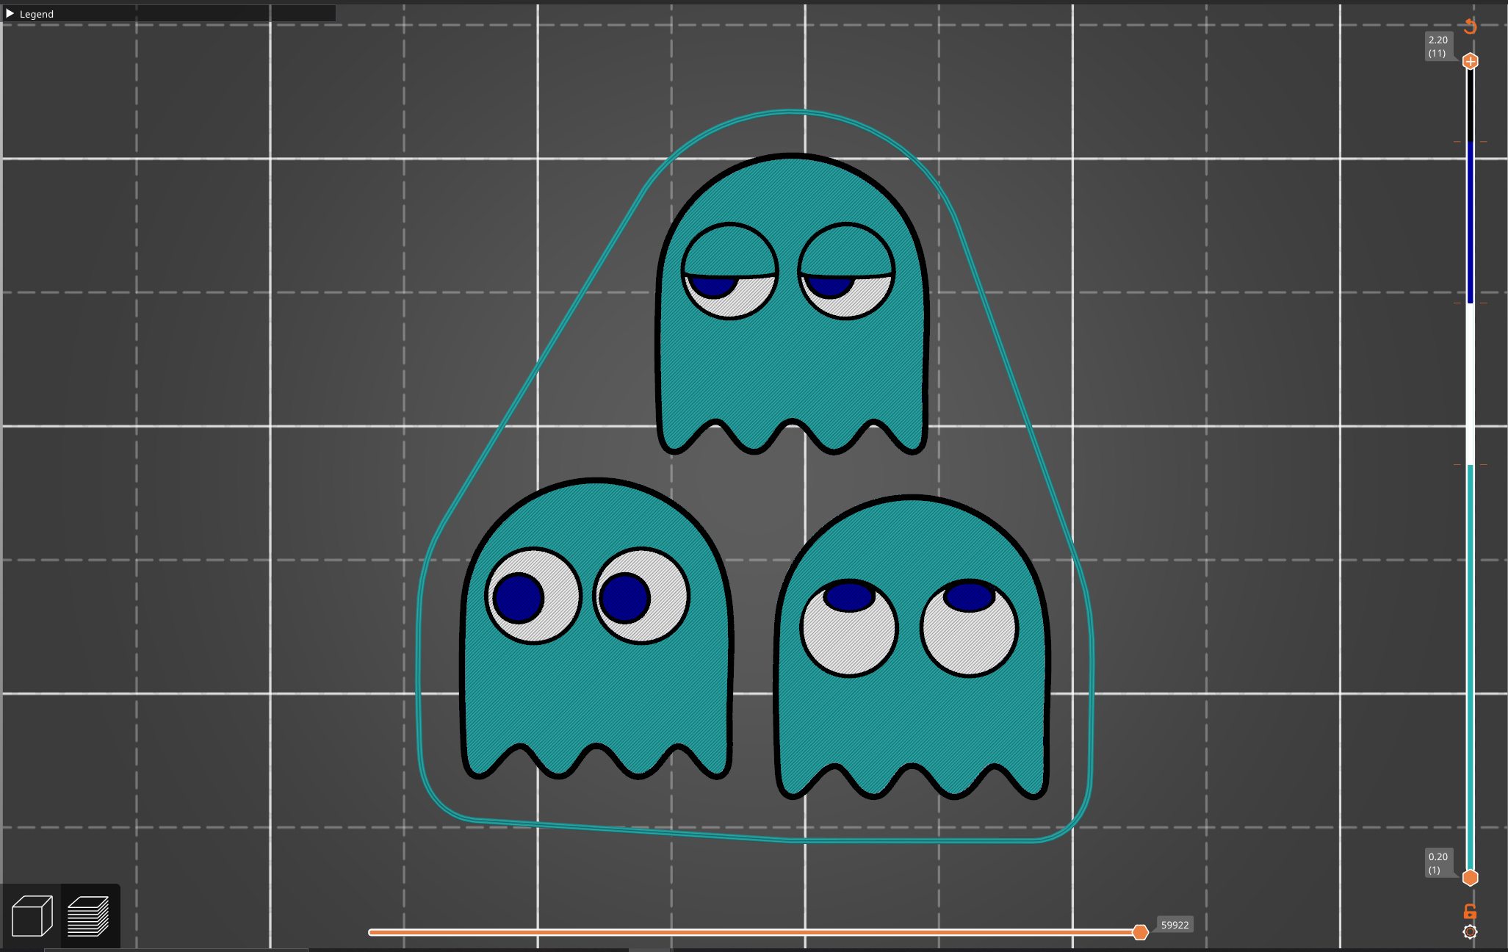The image size is (1508, 952).
Task: Click the color change tick between blue and white
Action: 1470,303
